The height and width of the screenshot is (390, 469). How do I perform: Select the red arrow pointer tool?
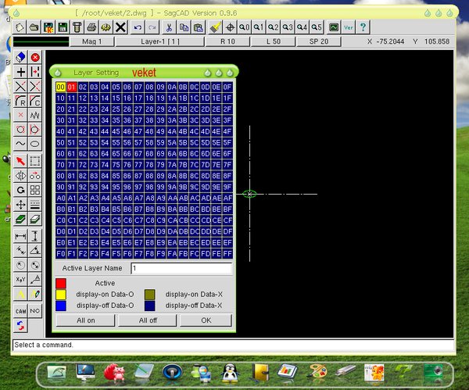[21, 160]
